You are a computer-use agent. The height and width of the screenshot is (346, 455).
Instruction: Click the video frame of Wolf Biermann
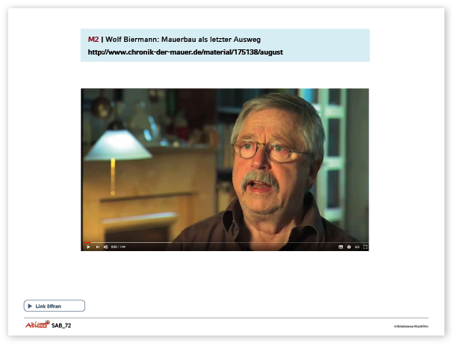[224, 164]
